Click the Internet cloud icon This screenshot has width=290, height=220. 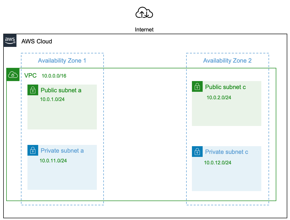144,12
